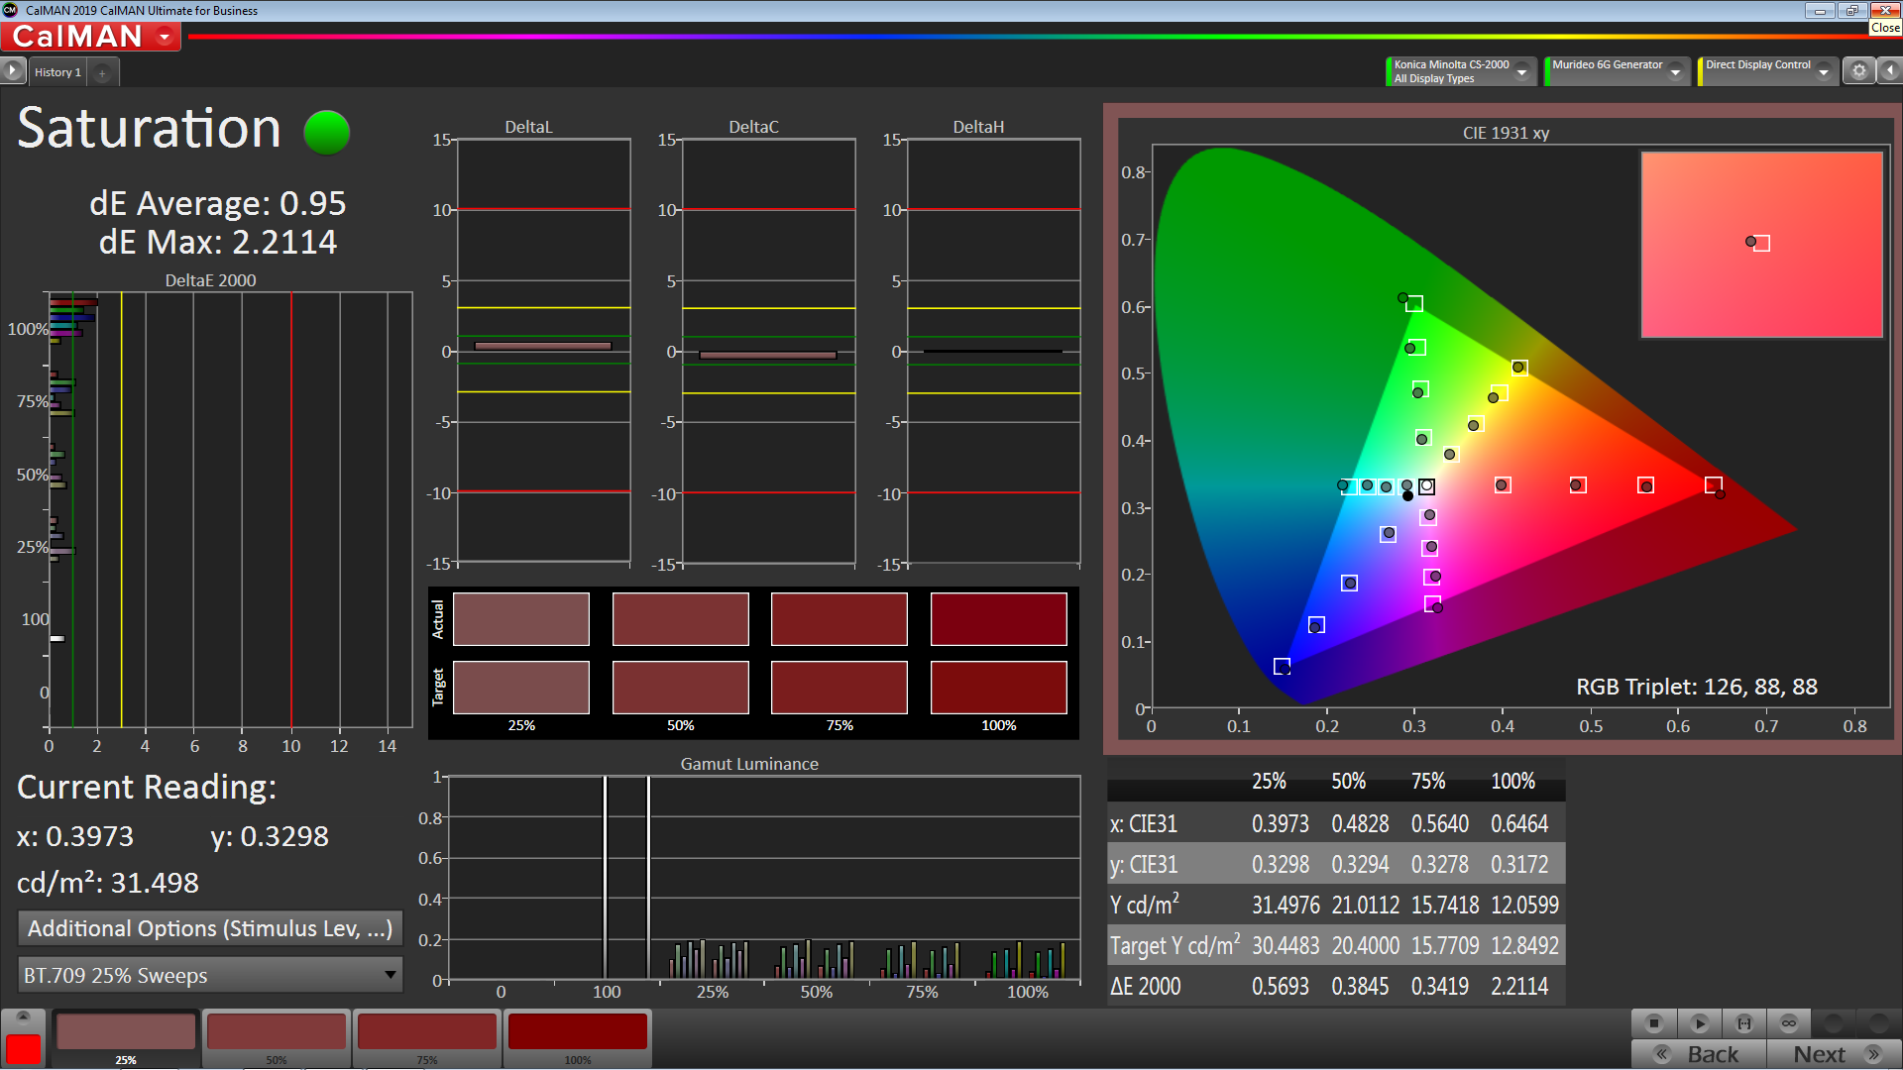Open the settings gear icon
This screenshot has height=1070, width=1903.
point(1859,71)
